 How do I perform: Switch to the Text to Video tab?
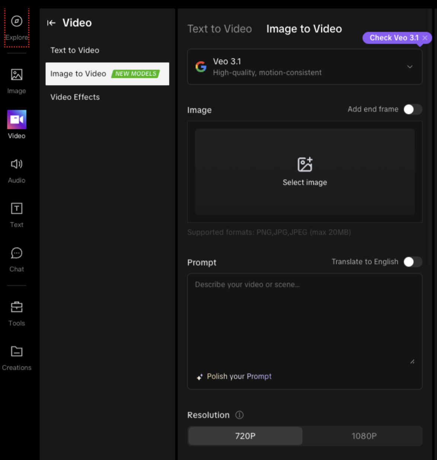click(x=220, y=29)
